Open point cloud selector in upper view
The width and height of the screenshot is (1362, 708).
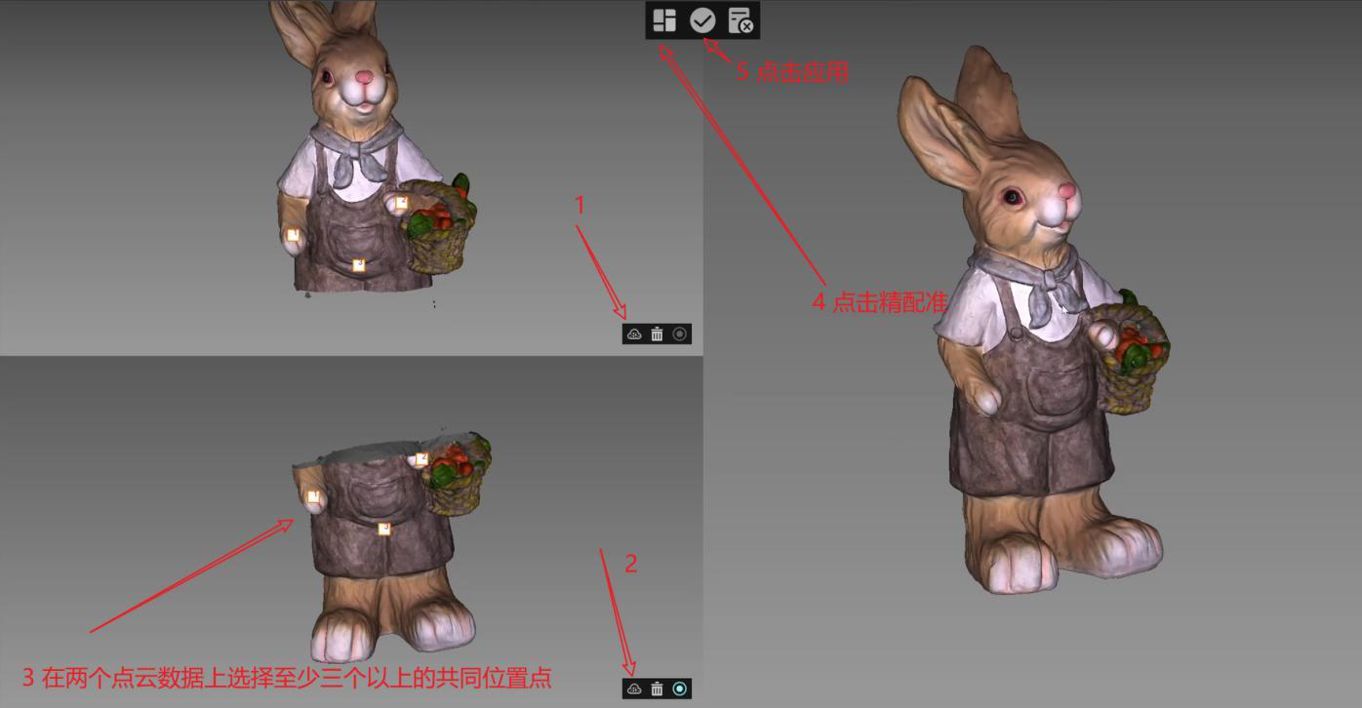coord(634,334)
